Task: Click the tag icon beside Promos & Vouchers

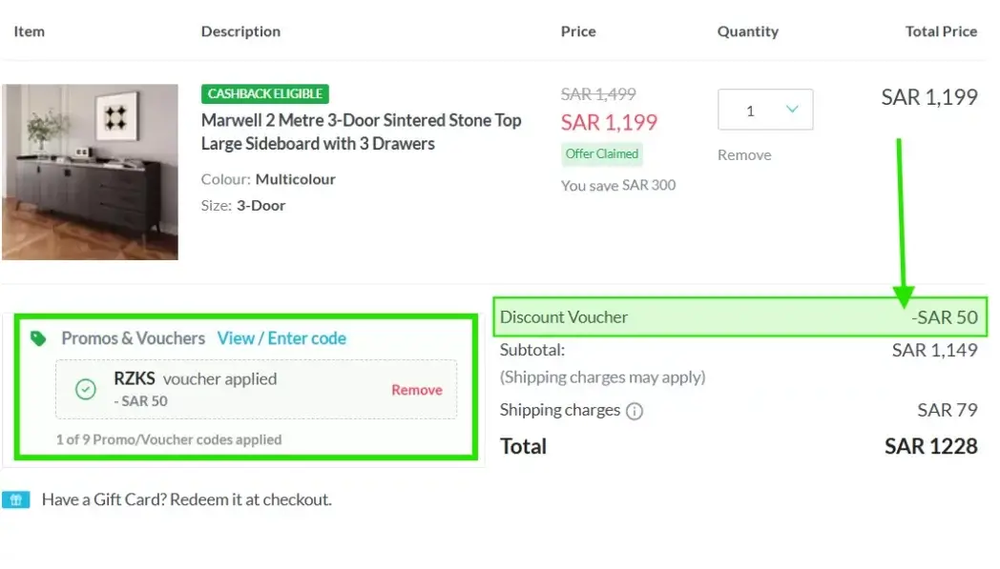Action: 34,337
